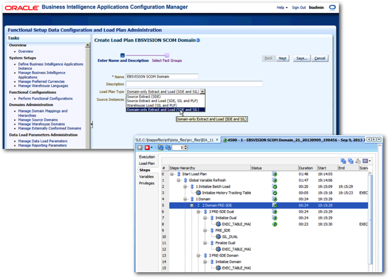
Task: Open the Help menu
Action: (282, 7)
